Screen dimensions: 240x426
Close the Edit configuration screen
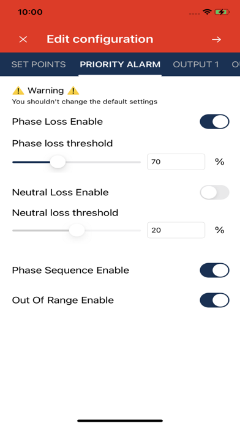23,39
